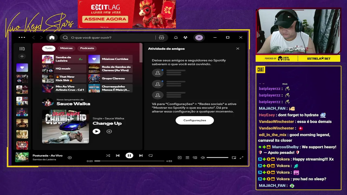Click the main content vertical scrollbar

141,53
